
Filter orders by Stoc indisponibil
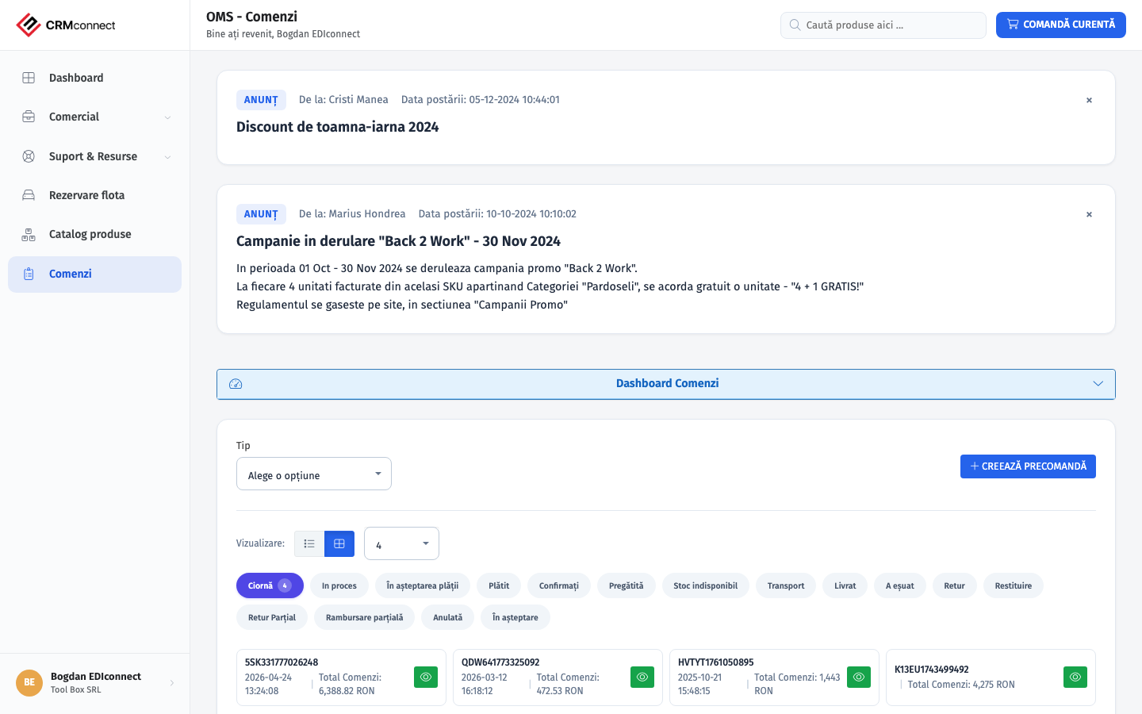(706, 585)
